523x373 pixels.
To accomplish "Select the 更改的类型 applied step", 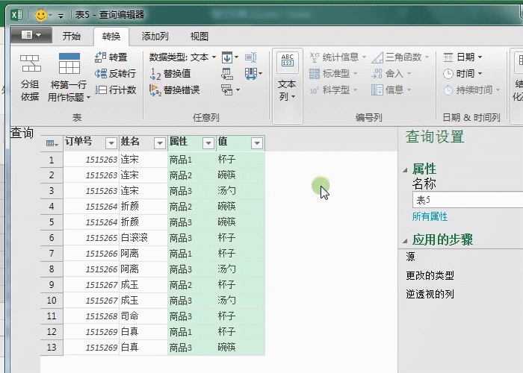I will [430, 275].
